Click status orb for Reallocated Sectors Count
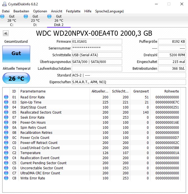The width and height of the screenshot is (188, 194). (6, 112)
